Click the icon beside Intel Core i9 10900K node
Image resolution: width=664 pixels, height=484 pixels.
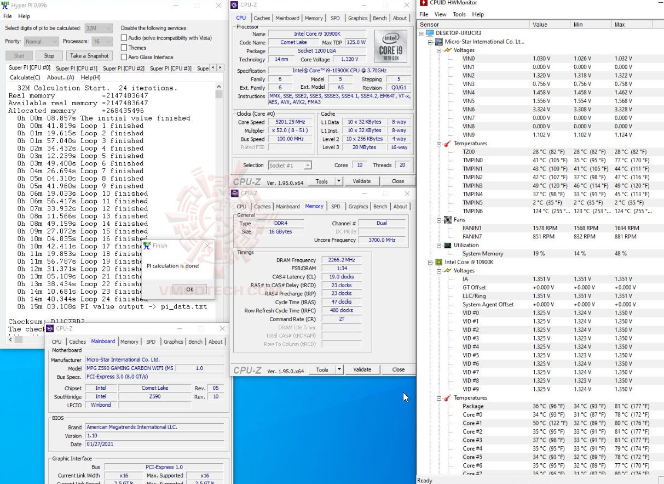438,262
